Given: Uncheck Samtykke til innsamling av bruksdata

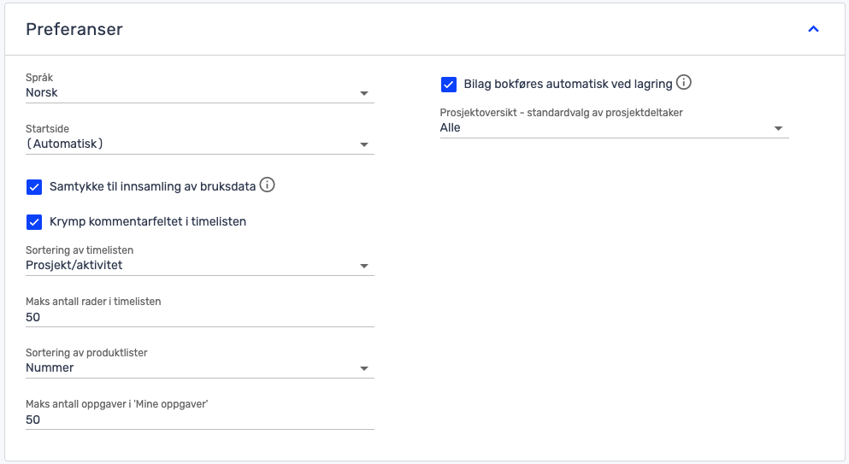Looking at the screenshot, I should 34,187.
